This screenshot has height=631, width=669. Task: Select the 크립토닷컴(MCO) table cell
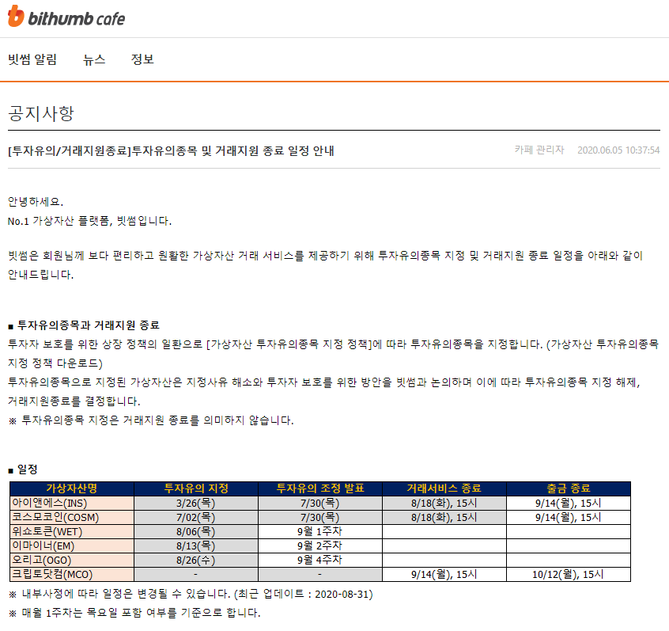(x=72, y=574)
